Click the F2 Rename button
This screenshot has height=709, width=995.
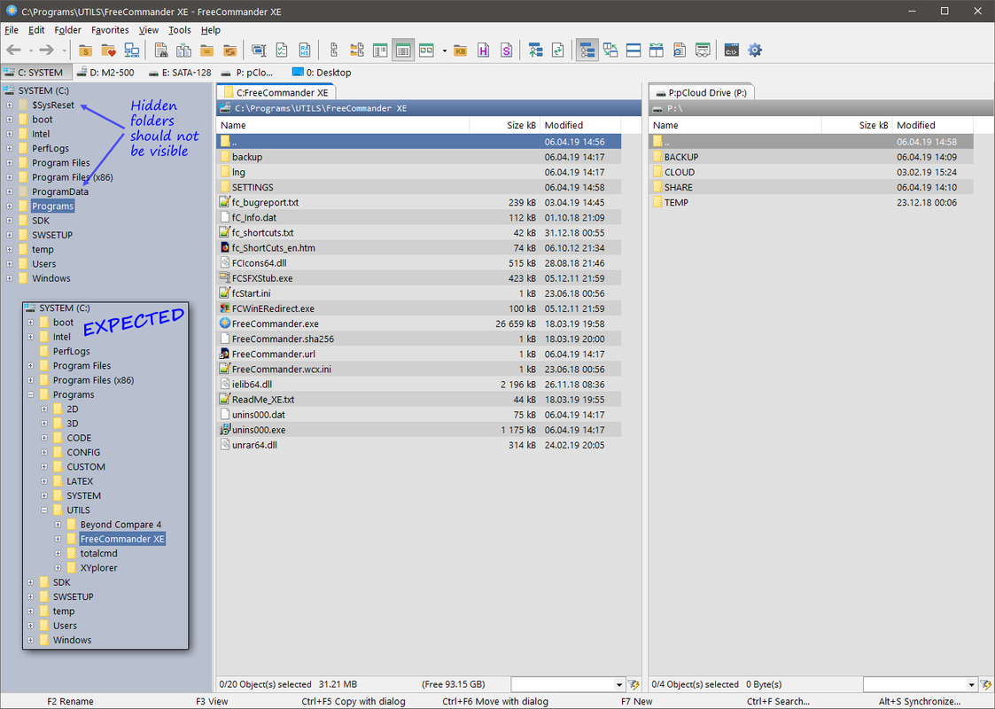click(70, 701)
